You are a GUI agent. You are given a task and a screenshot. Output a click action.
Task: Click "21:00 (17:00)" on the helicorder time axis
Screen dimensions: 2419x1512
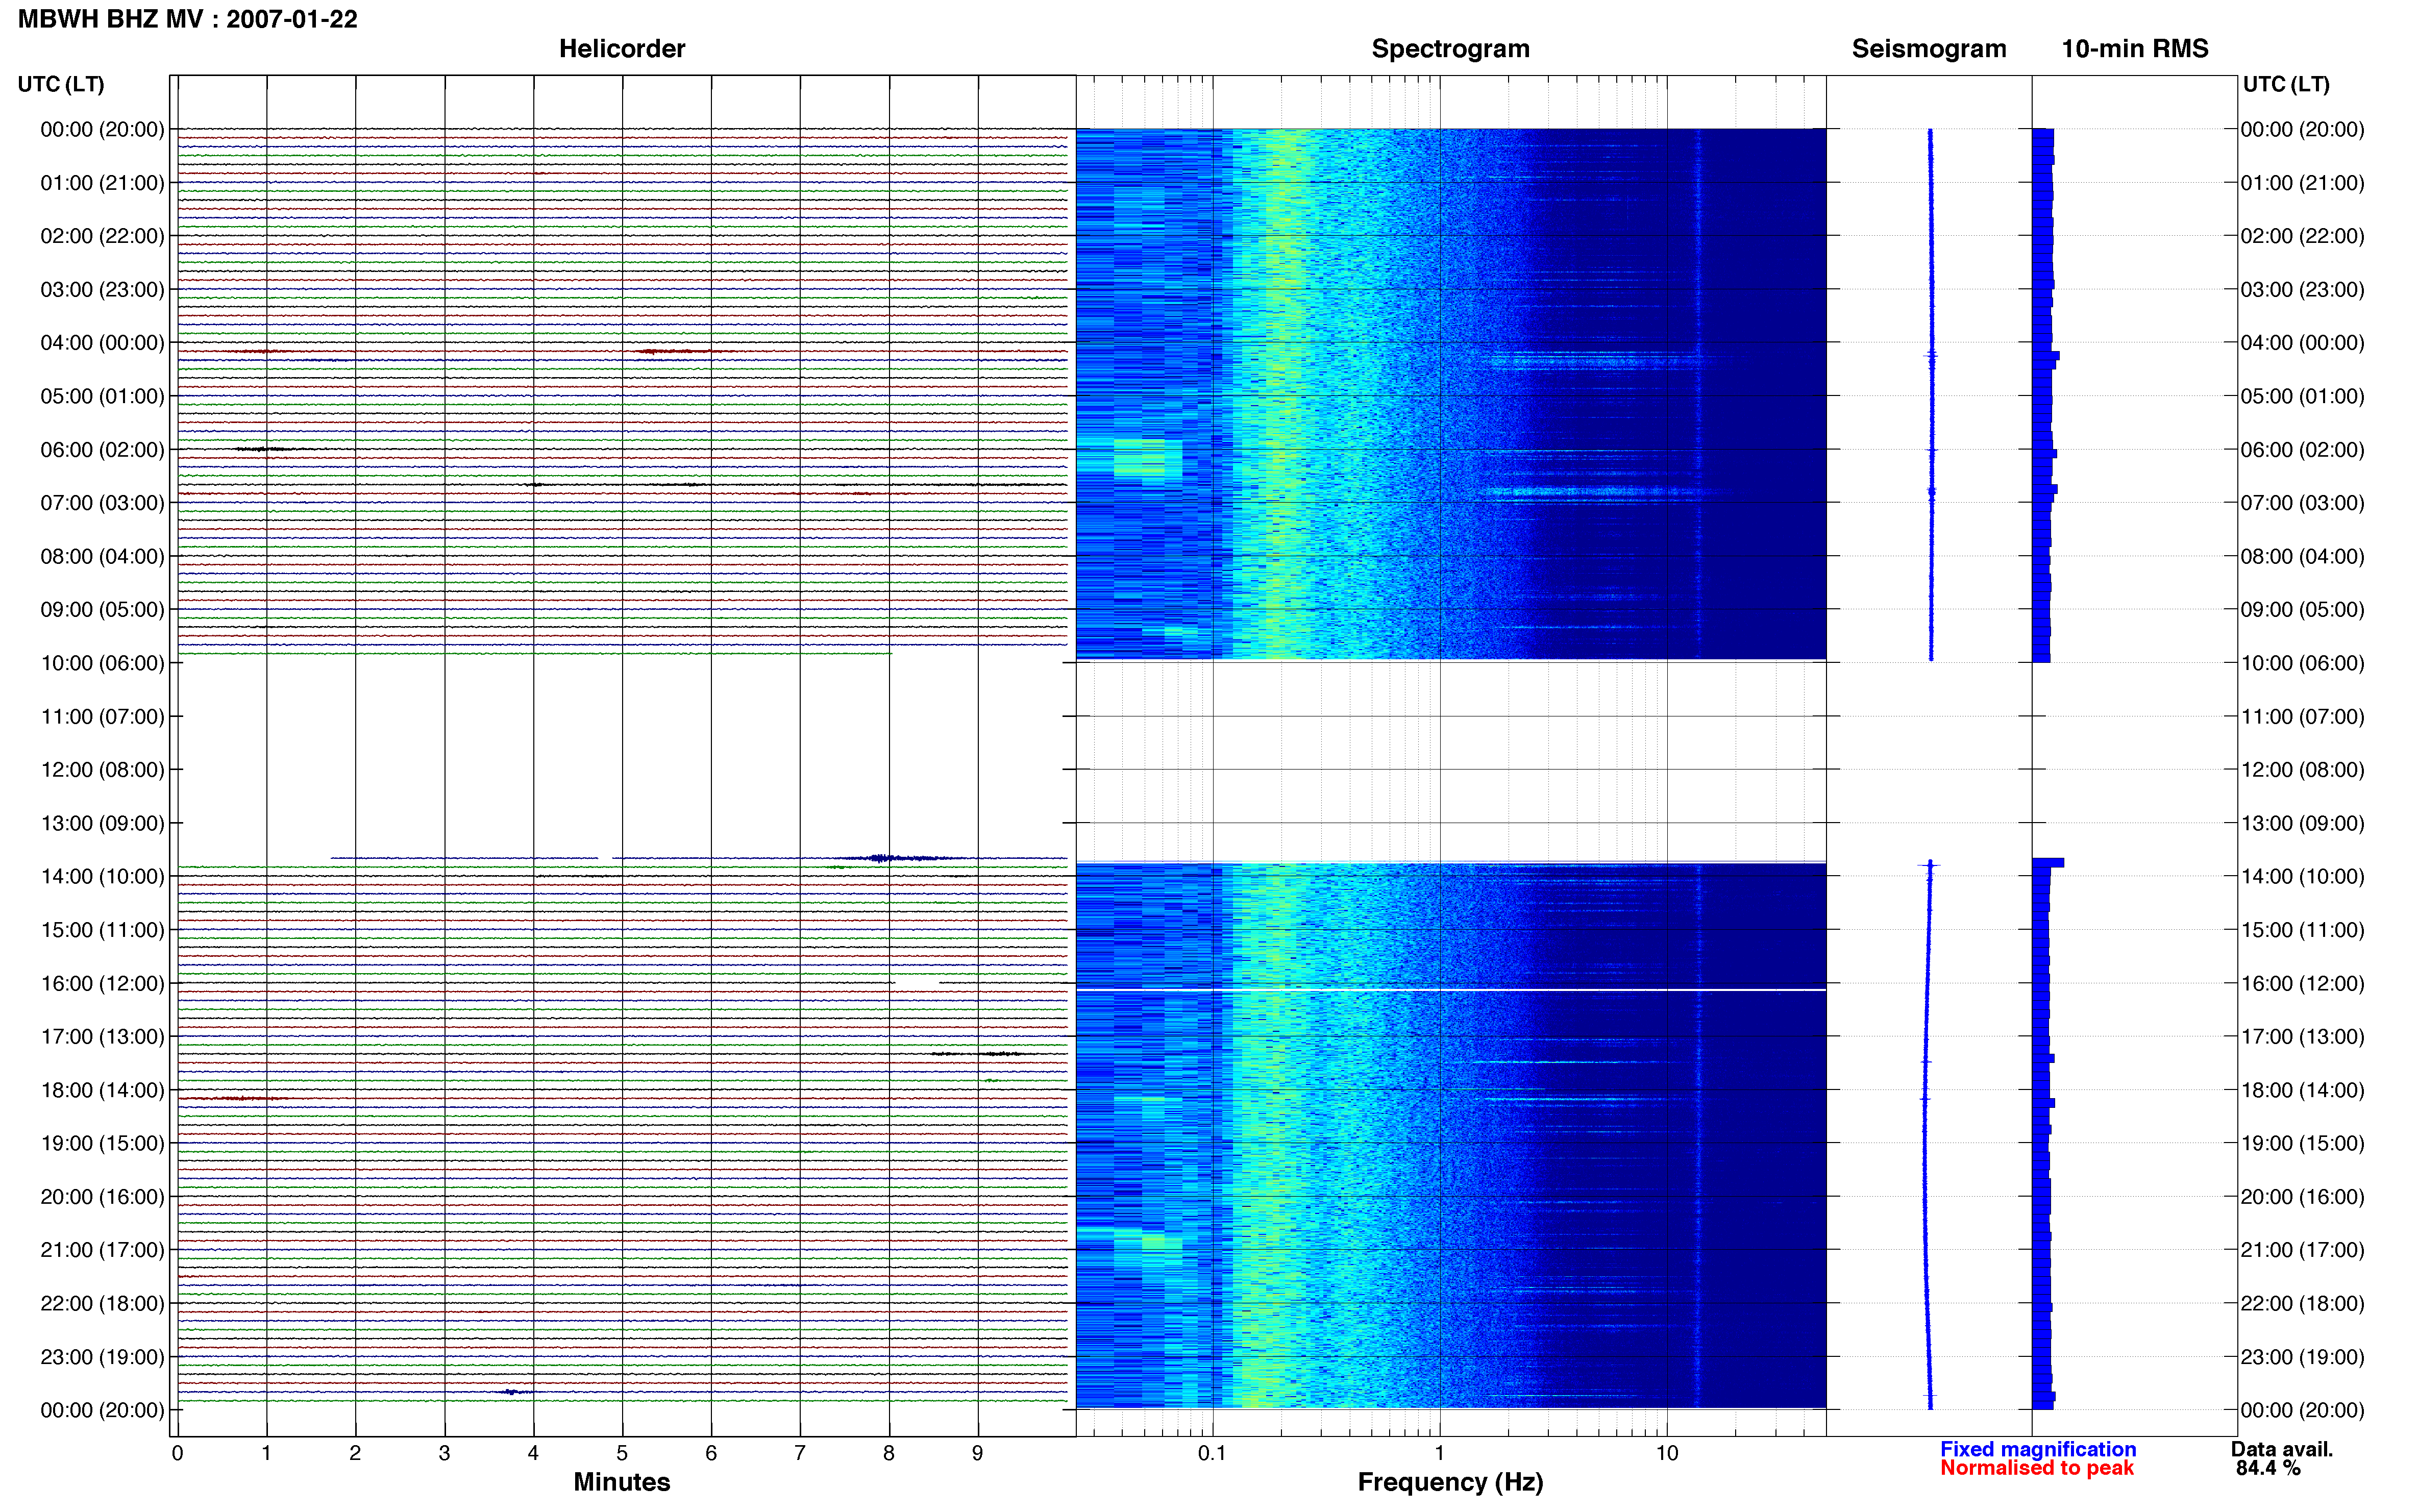[102, 1250]
